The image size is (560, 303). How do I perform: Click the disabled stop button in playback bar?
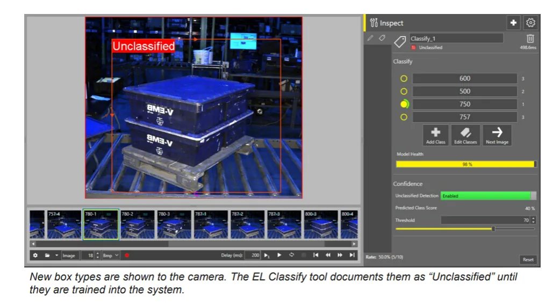point(304,255)
